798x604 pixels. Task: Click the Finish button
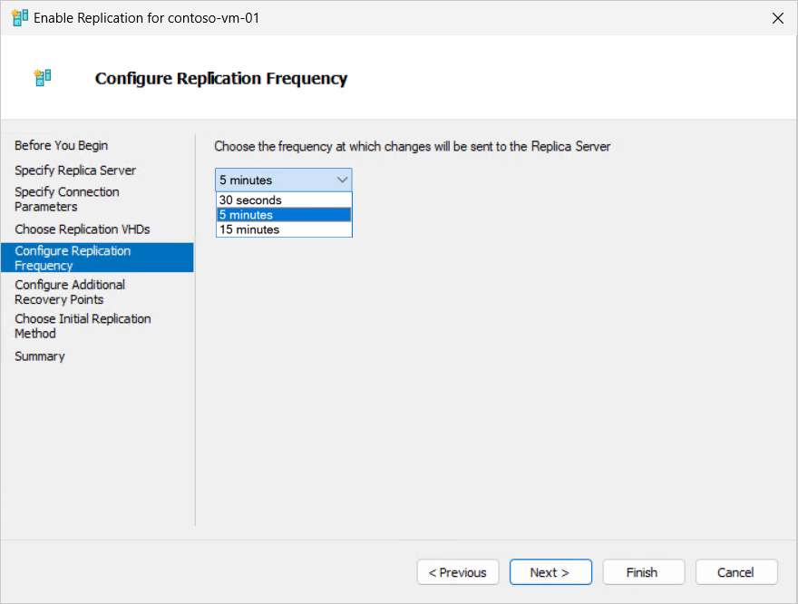point(644,572)
